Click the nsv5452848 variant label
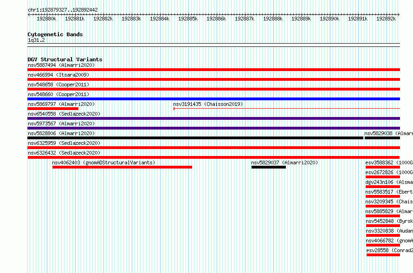The width and height of the screenshot is (413, 273). [x=389, y=221]
